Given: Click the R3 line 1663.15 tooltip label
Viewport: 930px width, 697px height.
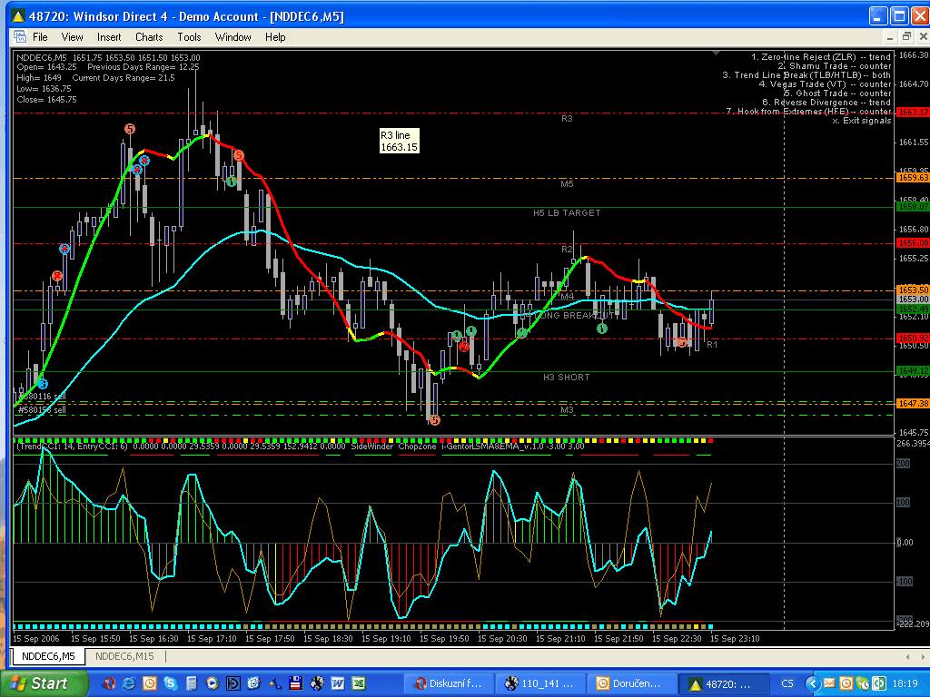Looking at the screenshot, I should click(x=400, y=141).
